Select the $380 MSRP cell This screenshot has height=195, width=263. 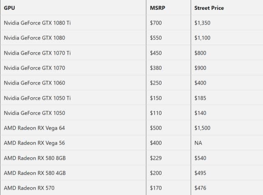point(155,68)
